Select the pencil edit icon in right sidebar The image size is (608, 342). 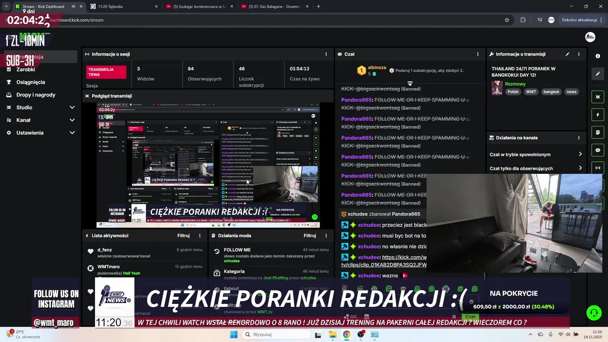pyautogui.click(x=598, y=74)
